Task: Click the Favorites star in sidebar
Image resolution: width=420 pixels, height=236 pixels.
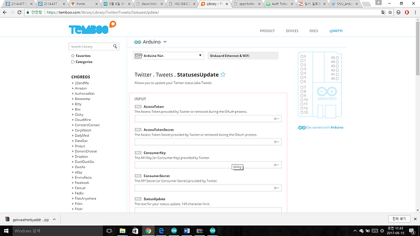Action: click(72, 55)
